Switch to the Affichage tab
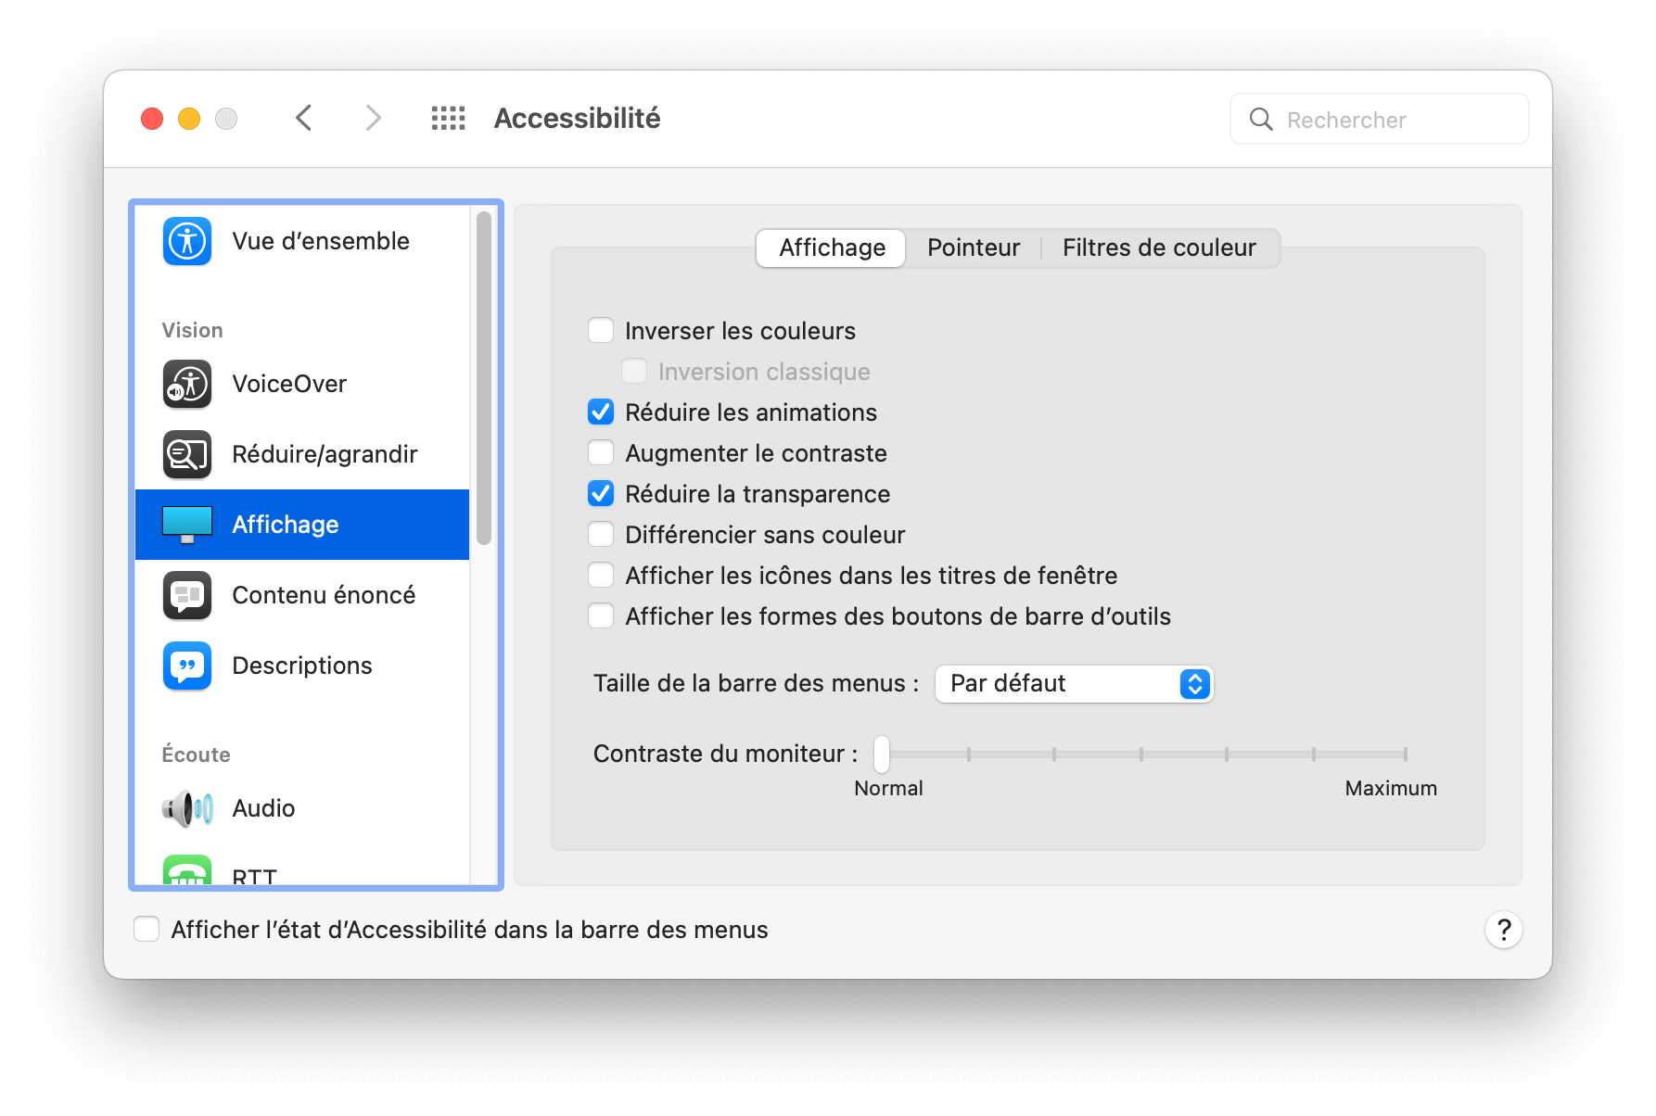The image size is (1656, 1116). click(x=832, y=248)
